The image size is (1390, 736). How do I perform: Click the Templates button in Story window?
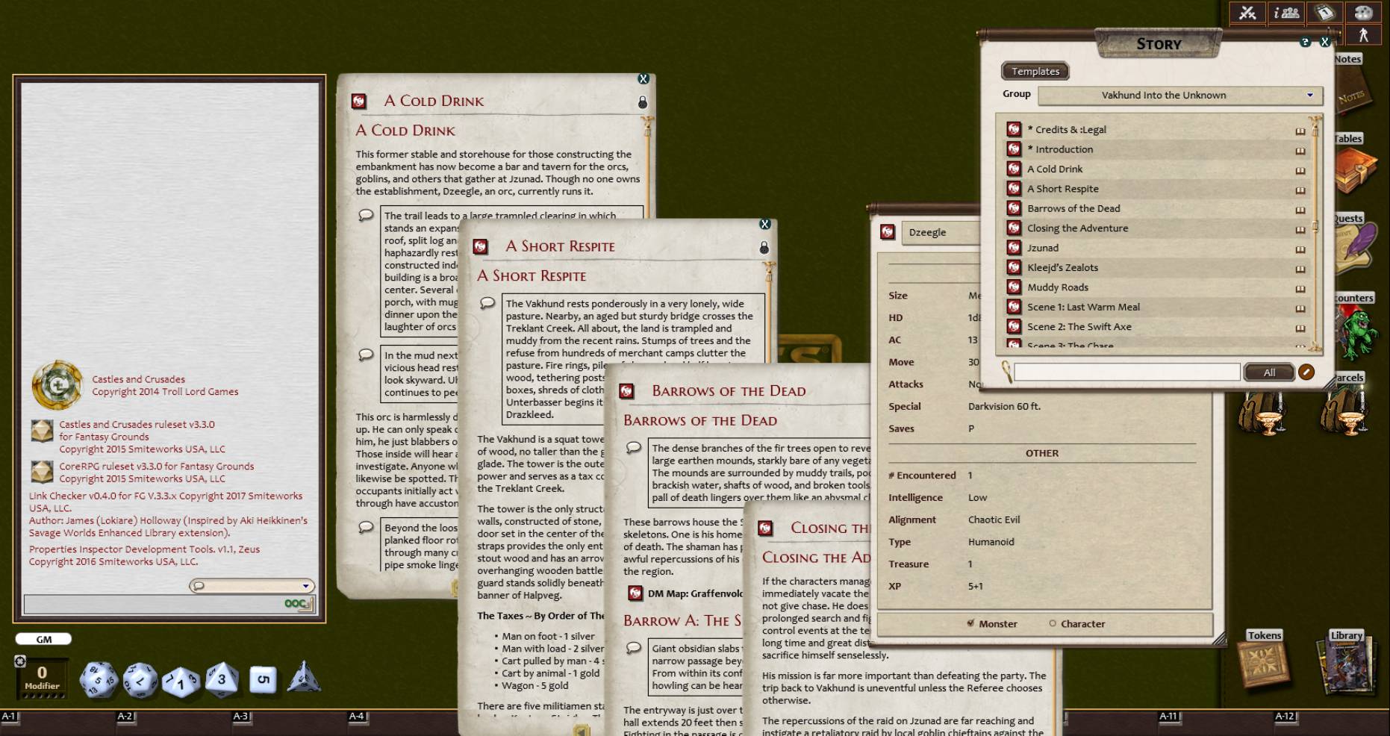[1035, 71]
